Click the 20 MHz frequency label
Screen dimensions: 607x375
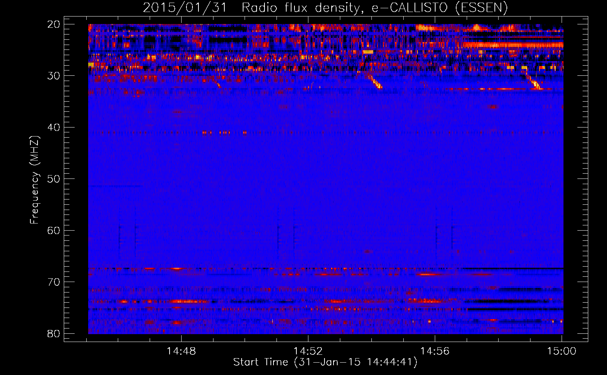pos(54,24)
